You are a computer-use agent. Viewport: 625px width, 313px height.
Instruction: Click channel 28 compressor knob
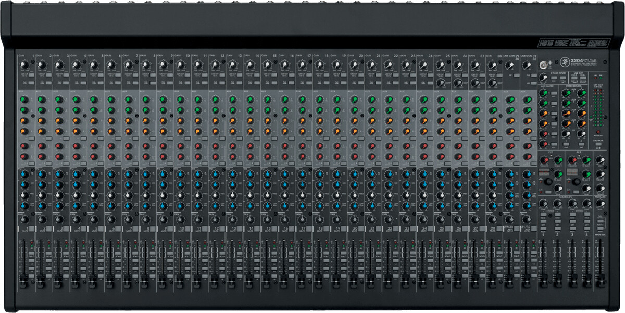[x=493, y=82]
